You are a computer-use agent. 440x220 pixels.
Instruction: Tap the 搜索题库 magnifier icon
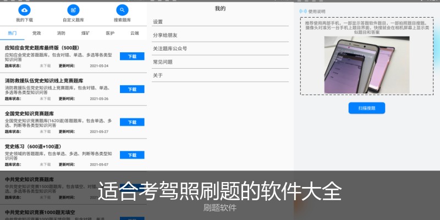122,10
